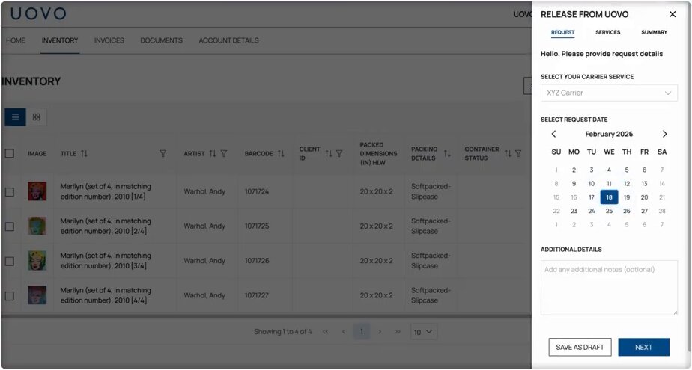Open the Inventory tab
Image resolution: width=692 pixels, height=370 pixels.
pyautogui.click(x=60, y=40)
